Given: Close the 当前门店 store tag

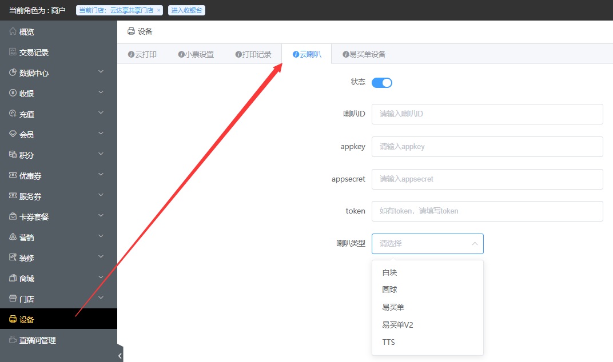Looking at the screenshot, I should point(158,10).
